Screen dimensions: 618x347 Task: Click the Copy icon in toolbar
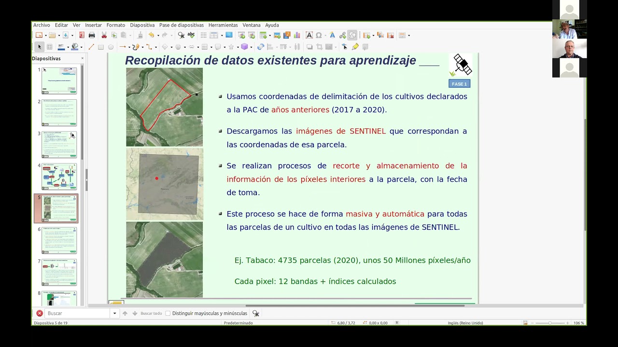point(114,35)
